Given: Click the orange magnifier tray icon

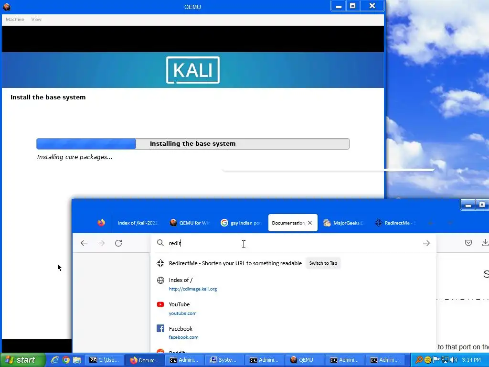Looking at the screenshot, I should (419, 360).
